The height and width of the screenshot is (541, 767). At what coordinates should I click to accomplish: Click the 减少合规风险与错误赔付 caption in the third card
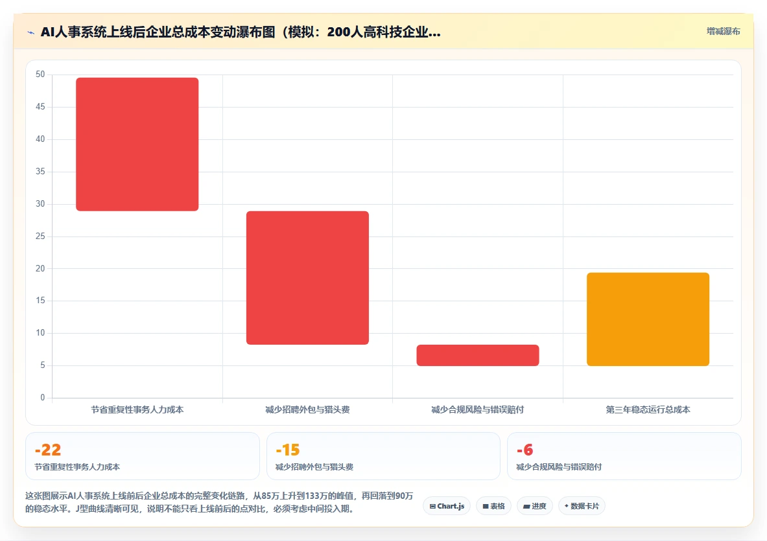pyautogui.click(x=559, y=466)
